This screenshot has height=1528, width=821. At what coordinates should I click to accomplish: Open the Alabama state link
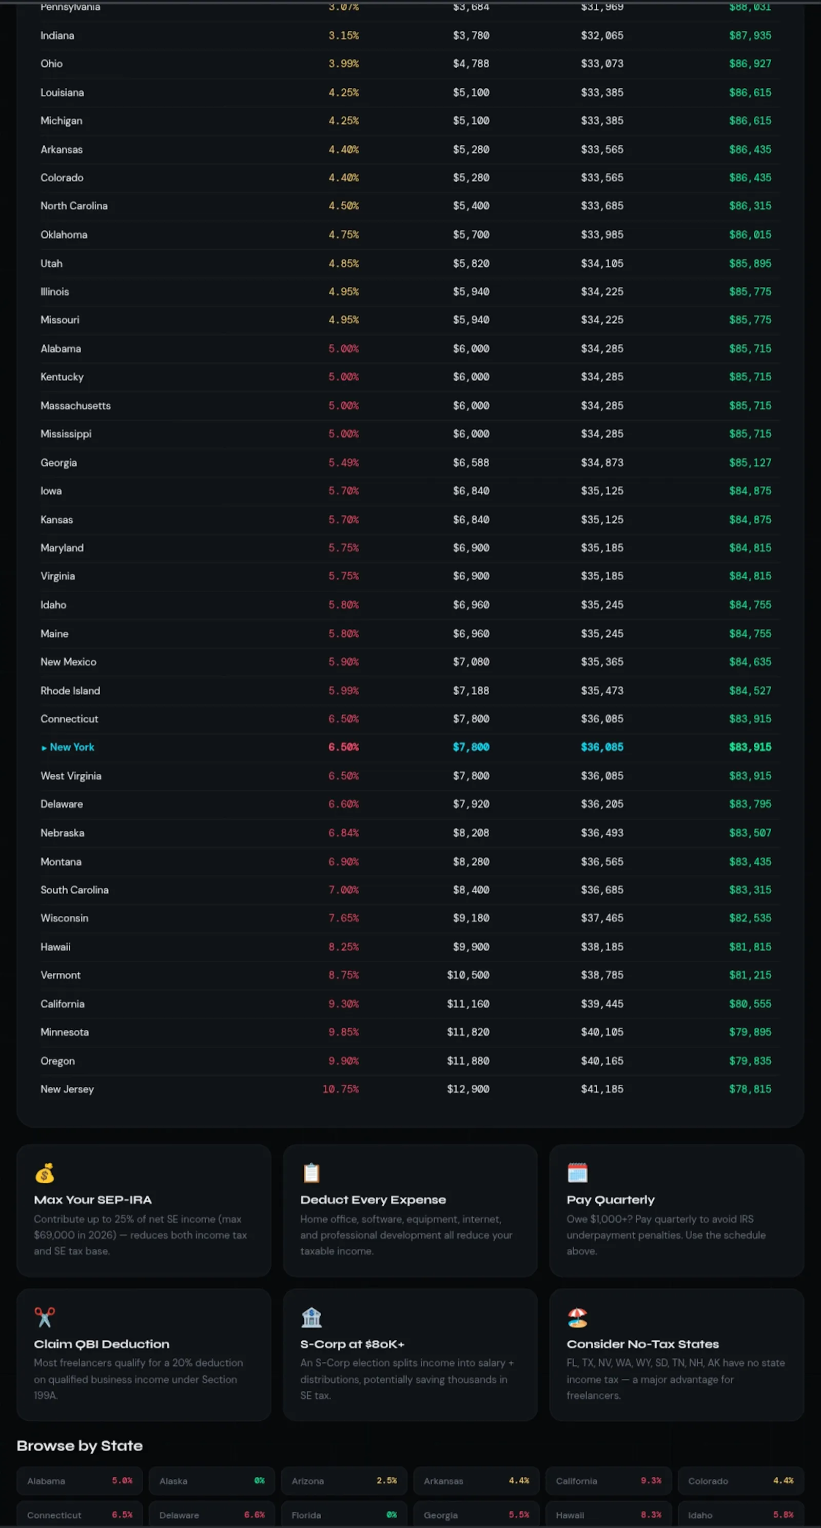point(80,1481)
